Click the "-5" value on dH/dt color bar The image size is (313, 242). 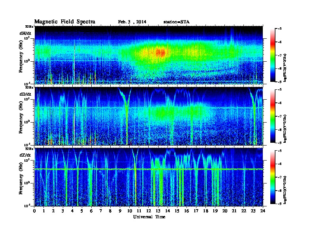[x=280, y=29]
